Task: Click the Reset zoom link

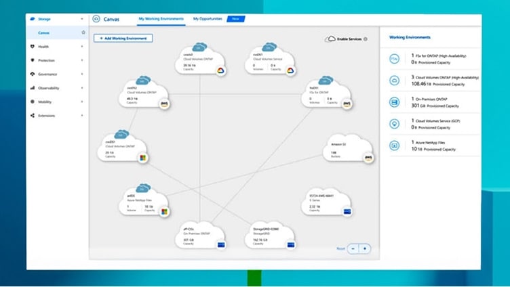Action: pyautogui.click(x=340, y=248)
